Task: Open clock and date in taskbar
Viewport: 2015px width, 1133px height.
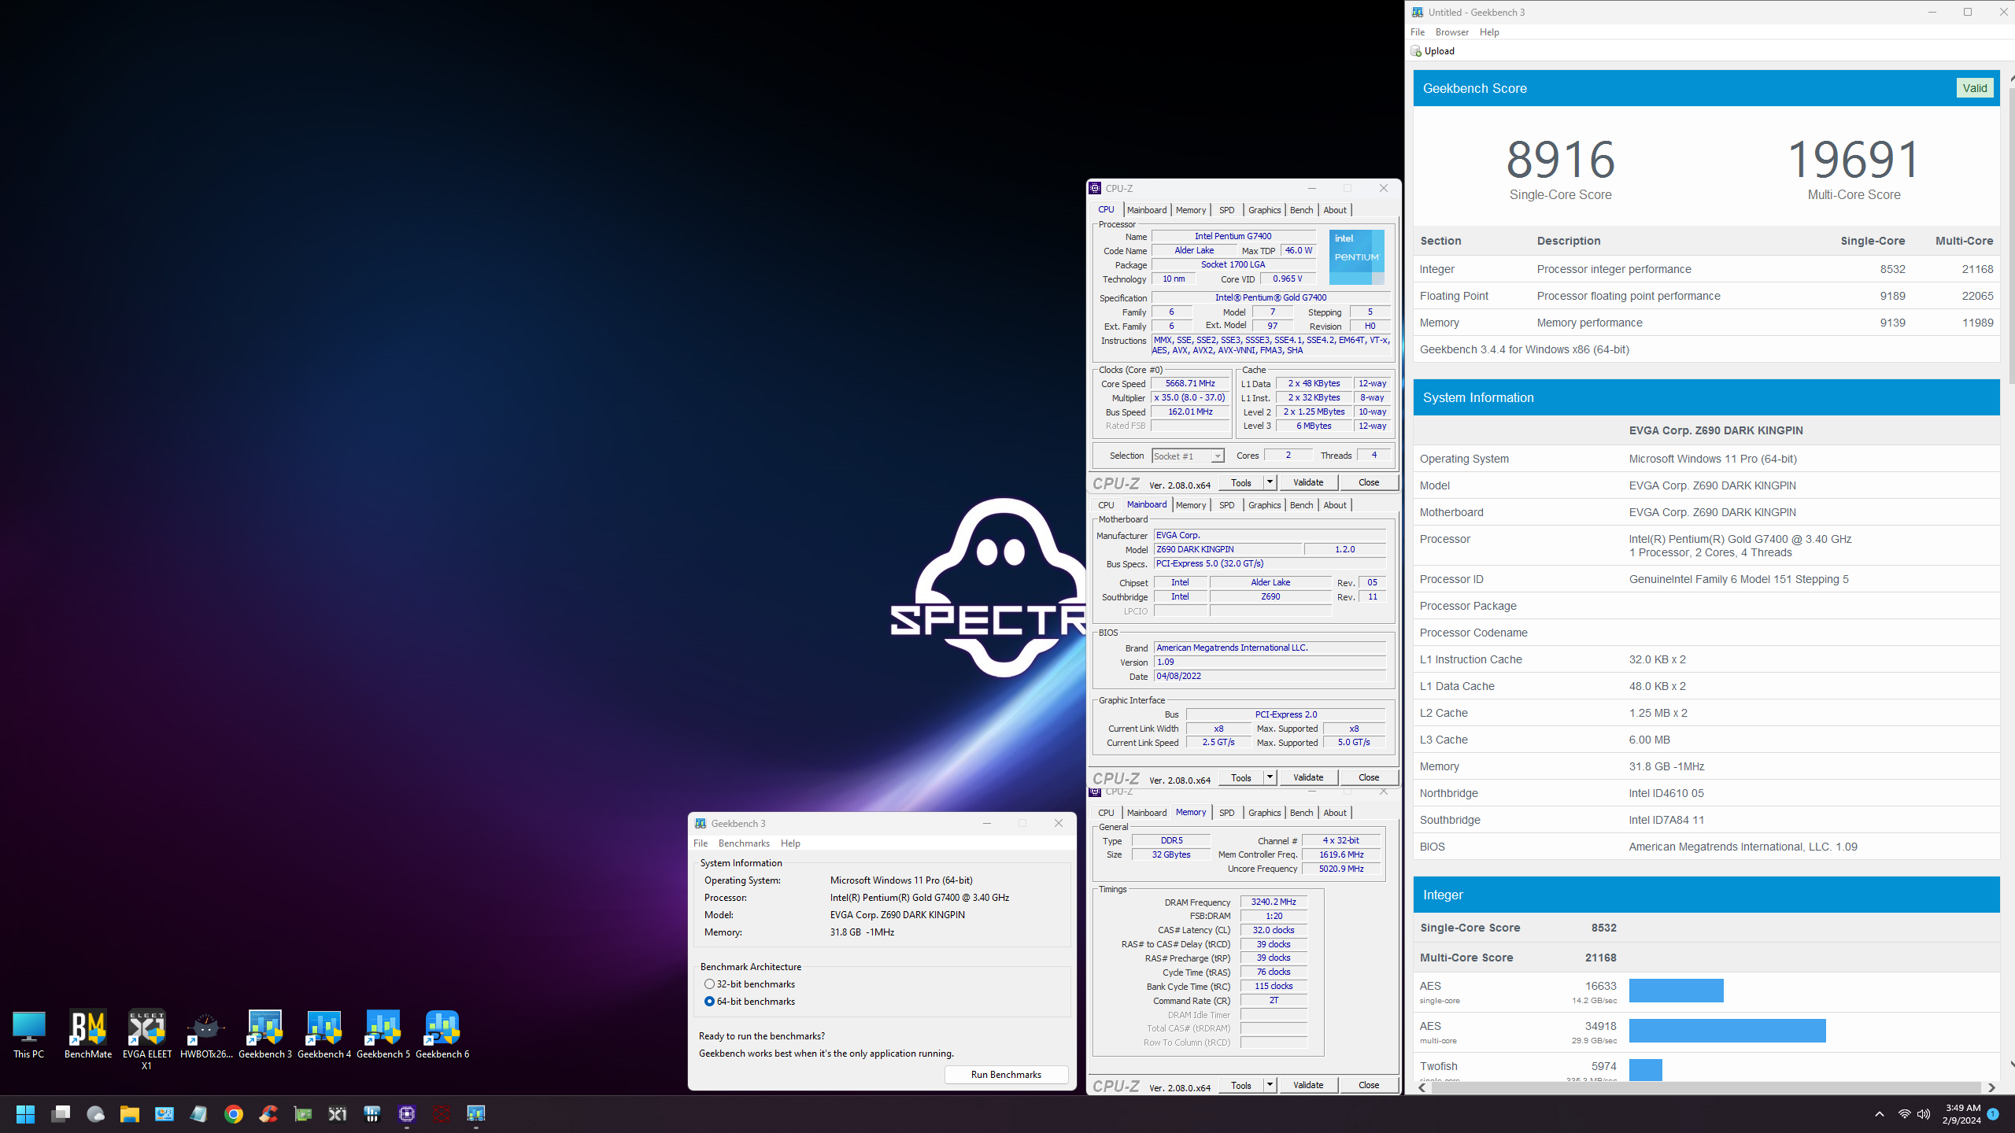Action: (1962, 1114)
